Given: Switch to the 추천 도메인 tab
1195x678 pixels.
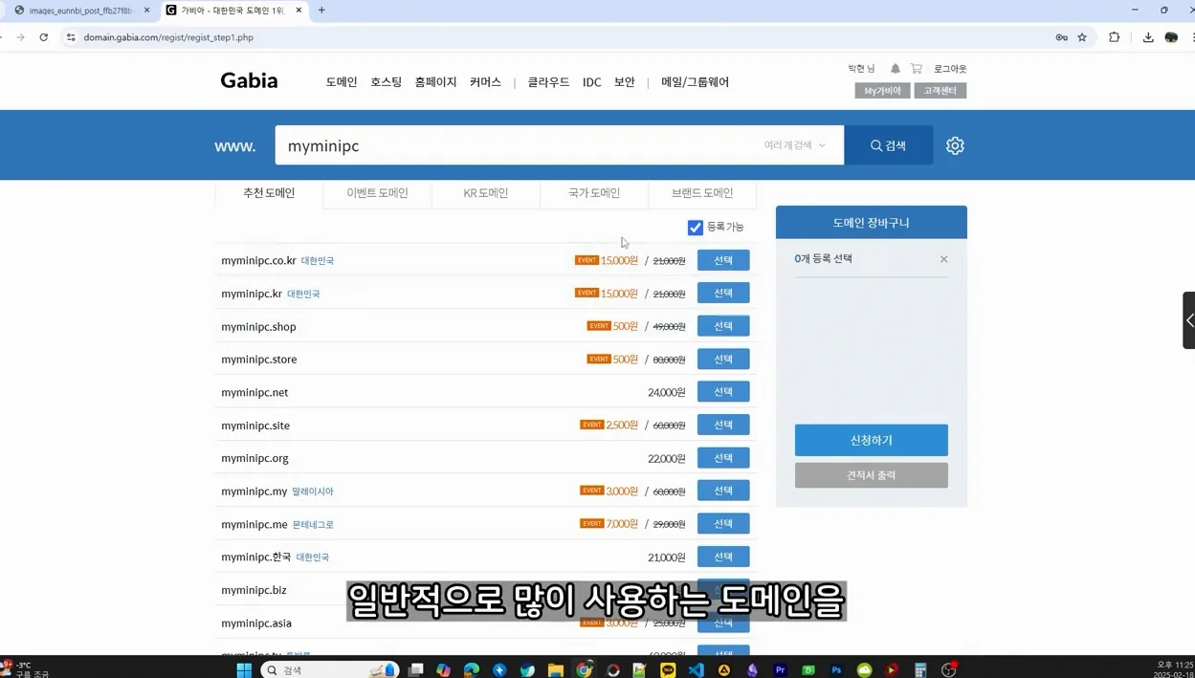Looking at the screenshot, I should (x=269, y=193).
